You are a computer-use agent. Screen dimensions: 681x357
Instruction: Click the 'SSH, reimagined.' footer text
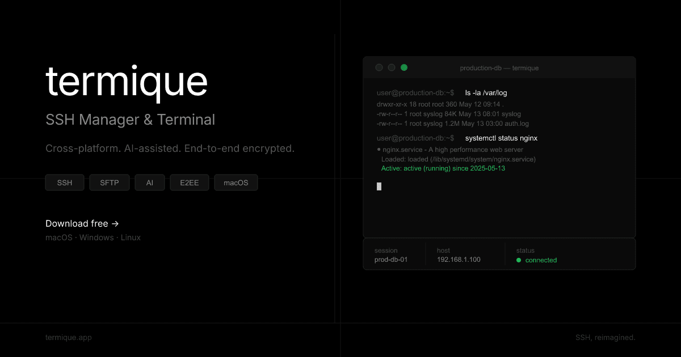coord(606,337)
